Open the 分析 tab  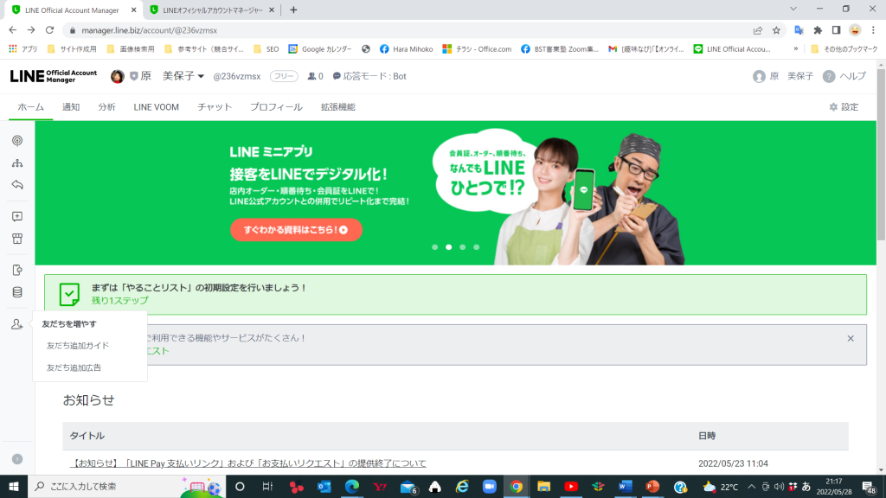pyautogui.click(x=106, y=106)
